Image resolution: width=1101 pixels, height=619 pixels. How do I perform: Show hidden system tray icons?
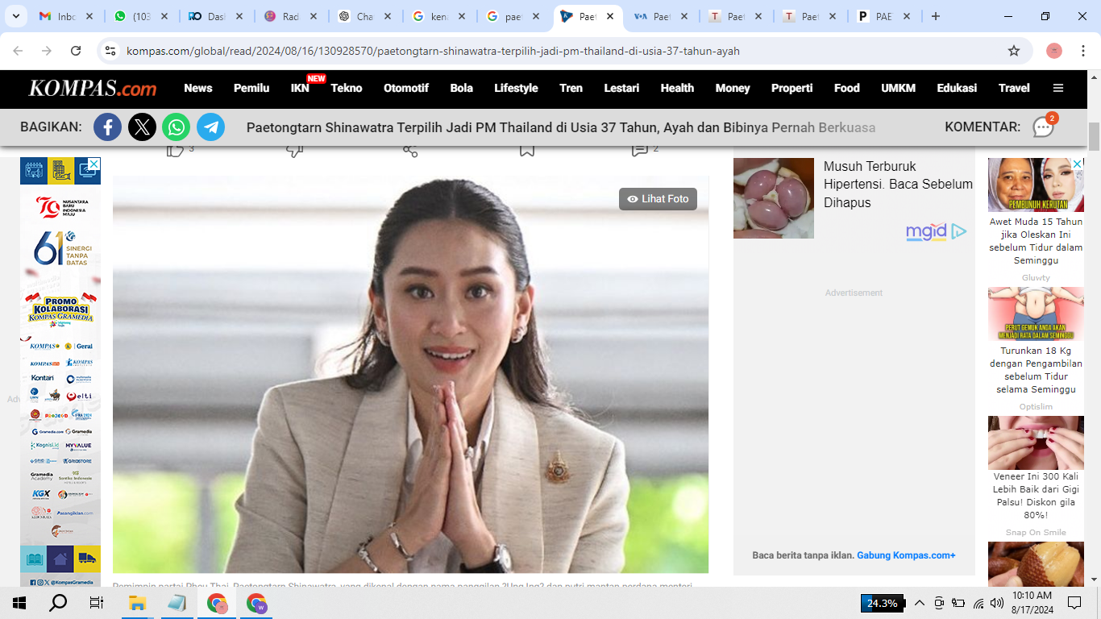[920, 603]
